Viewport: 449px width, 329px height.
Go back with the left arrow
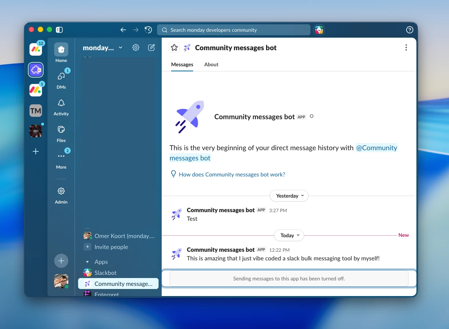tap(123, 30)
